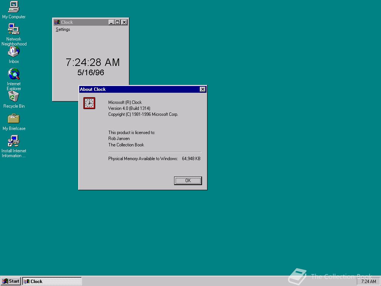Click the 5/16/96 date in Clock
This screenshot has width=381, height=286.
(x=91, y=73)
